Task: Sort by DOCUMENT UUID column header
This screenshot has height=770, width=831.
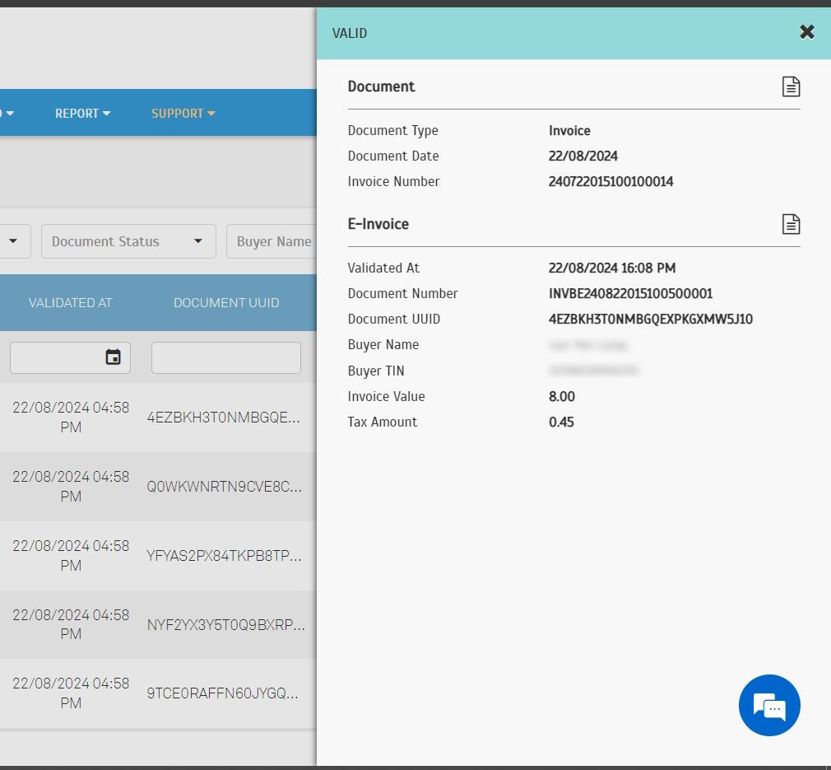Action: (226, 303)
